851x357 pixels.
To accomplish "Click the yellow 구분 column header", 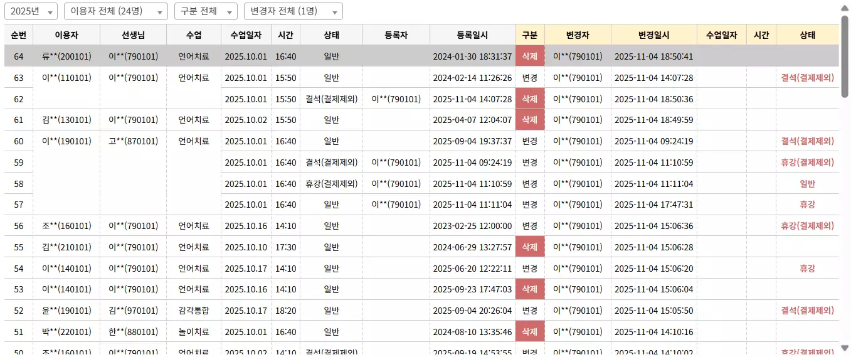I will (530, 35).
